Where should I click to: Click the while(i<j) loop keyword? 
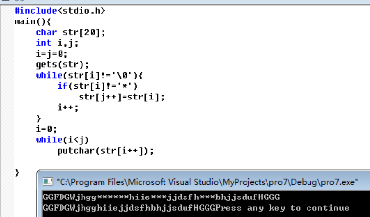(x=49, y=140)
